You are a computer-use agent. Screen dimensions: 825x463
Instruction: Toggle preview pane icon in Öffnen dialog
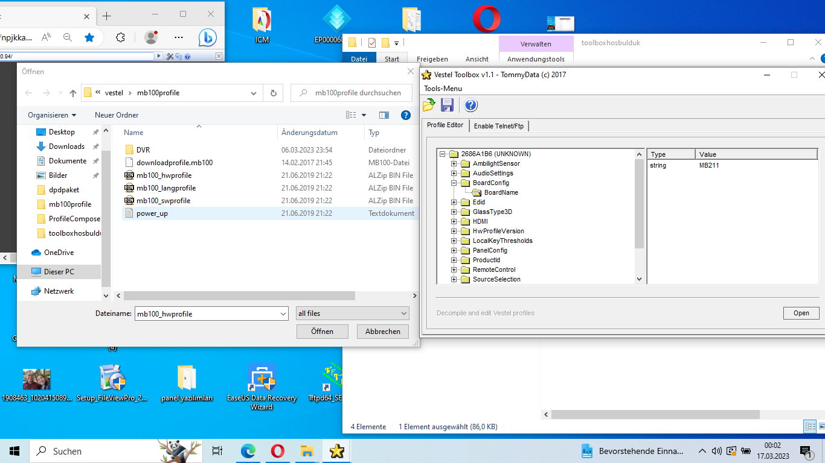(384, 115)
